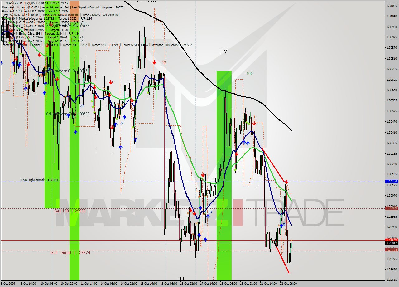Click the 'Sell correction 38.2 | 1.30522' label

coord(68,114)
